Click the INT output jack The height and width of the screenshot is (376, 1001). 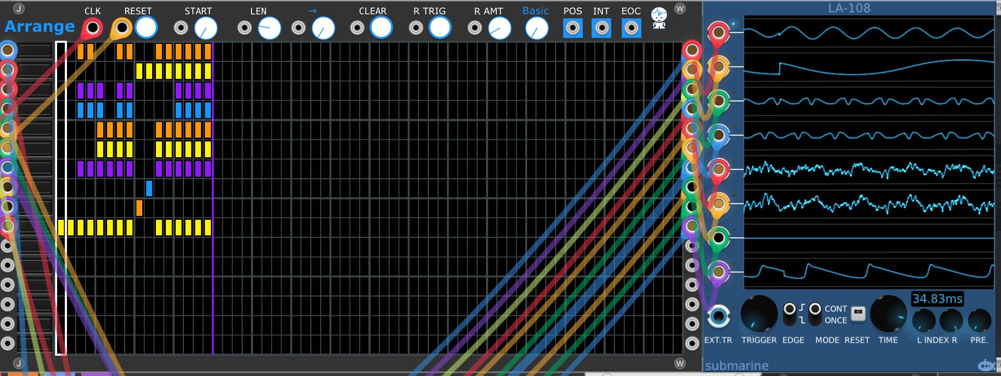602,28
